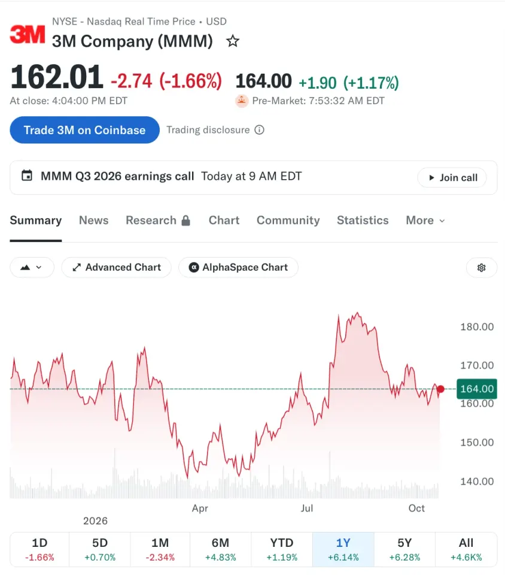Add 3M to watchlist via star icon
This screenshot has width=505, height=575.
[x=233, y=41]
